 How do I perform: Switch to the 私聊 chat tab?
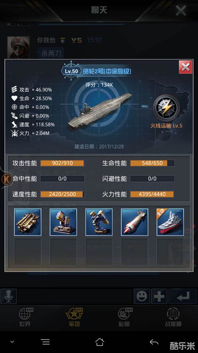click(124, 317)
